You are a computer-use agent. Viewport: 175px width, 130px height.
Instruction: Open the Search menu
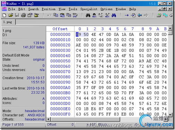33,9
